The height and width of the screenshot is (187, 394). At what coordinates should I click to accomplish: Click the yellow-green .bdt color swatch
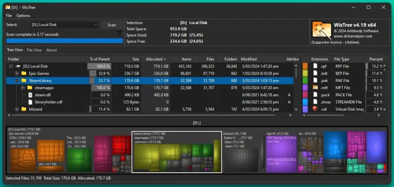(305, 73)
